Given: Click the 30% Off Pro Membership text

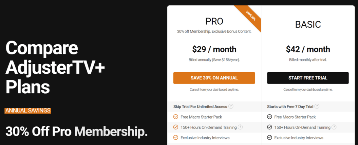Looking at the screenshot, I should [76, 131].
